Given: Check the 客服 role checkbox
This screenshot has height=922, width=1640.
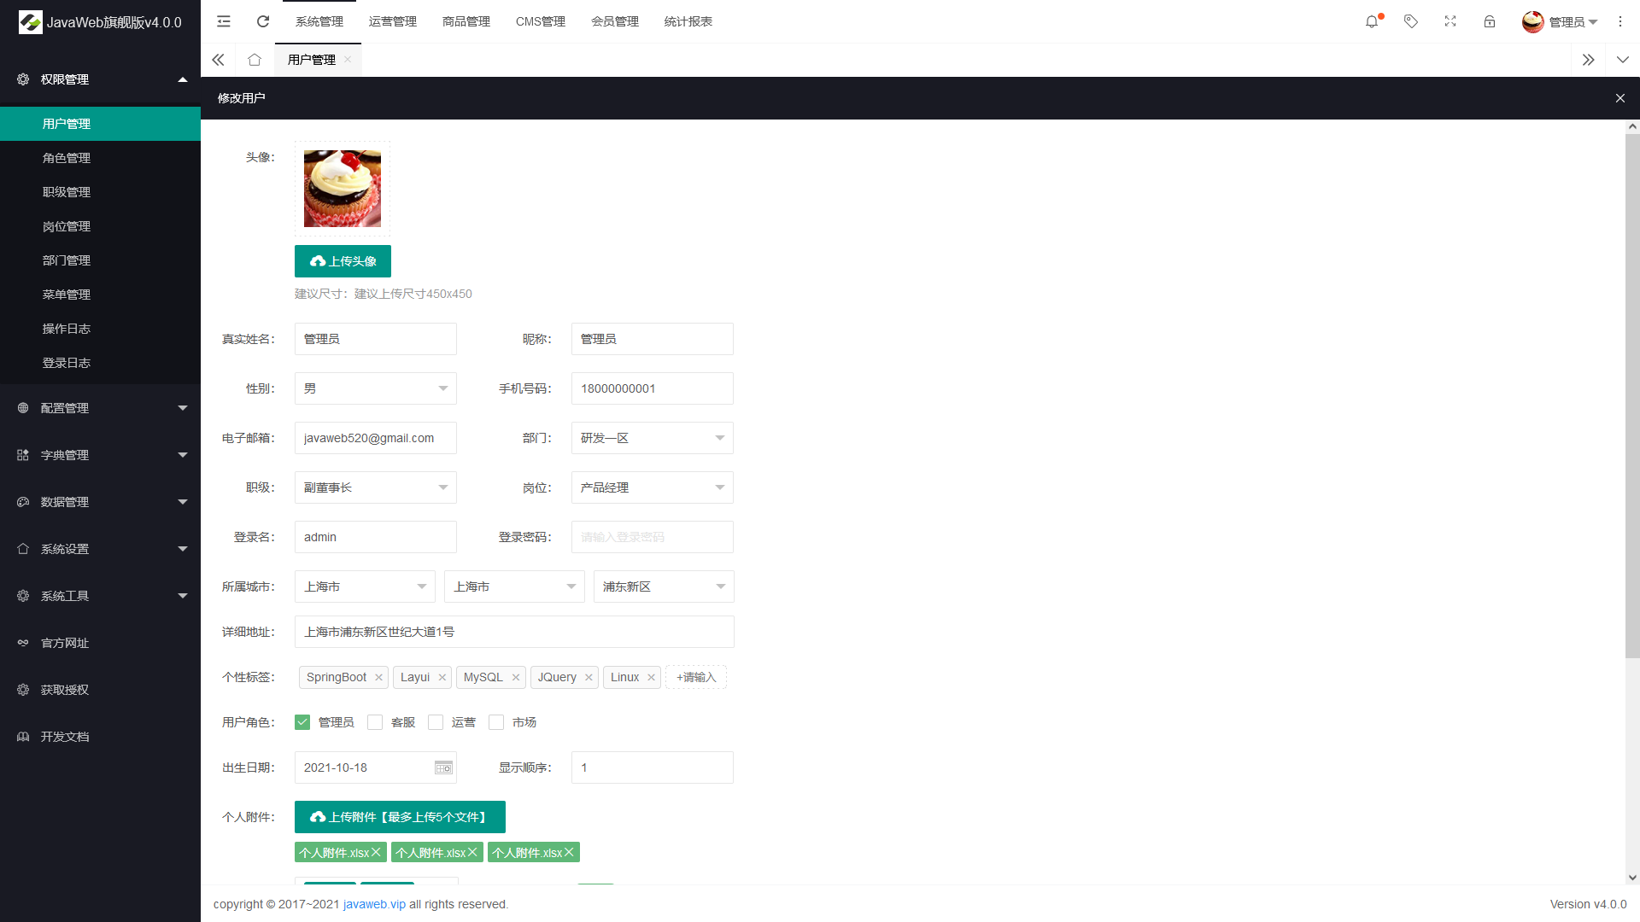Looking at the screenshot, I should point(375,722).
